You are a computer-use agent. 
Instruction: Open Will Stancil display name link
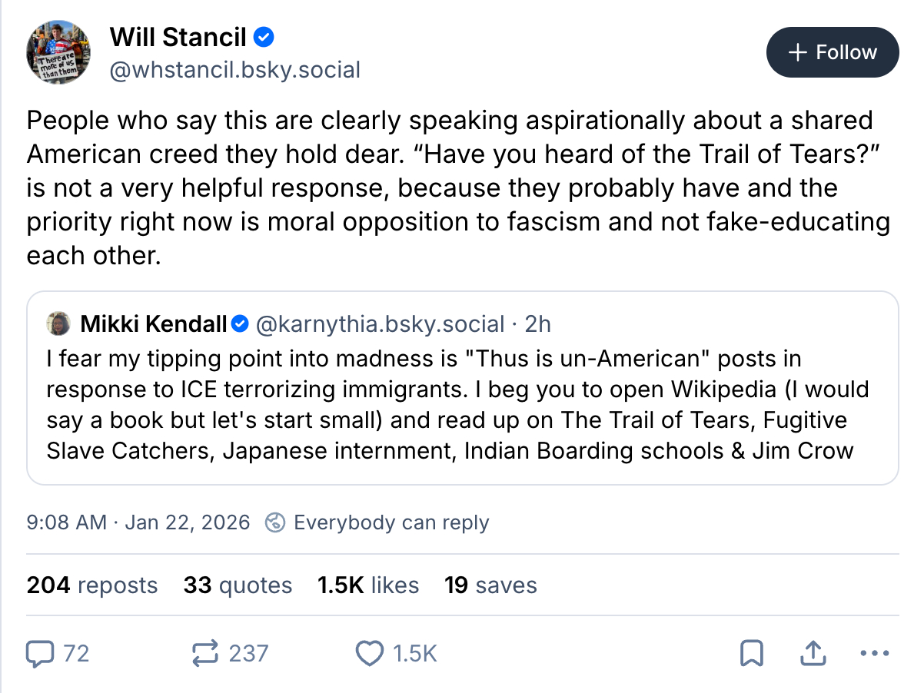tap(178, 36)
